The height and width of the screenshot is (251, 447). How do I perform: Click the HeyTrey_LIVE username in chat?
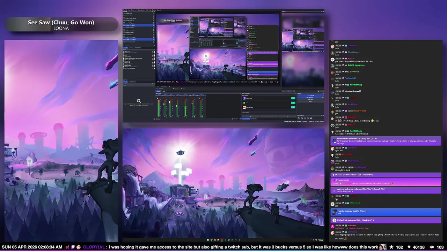coord(360,111)
